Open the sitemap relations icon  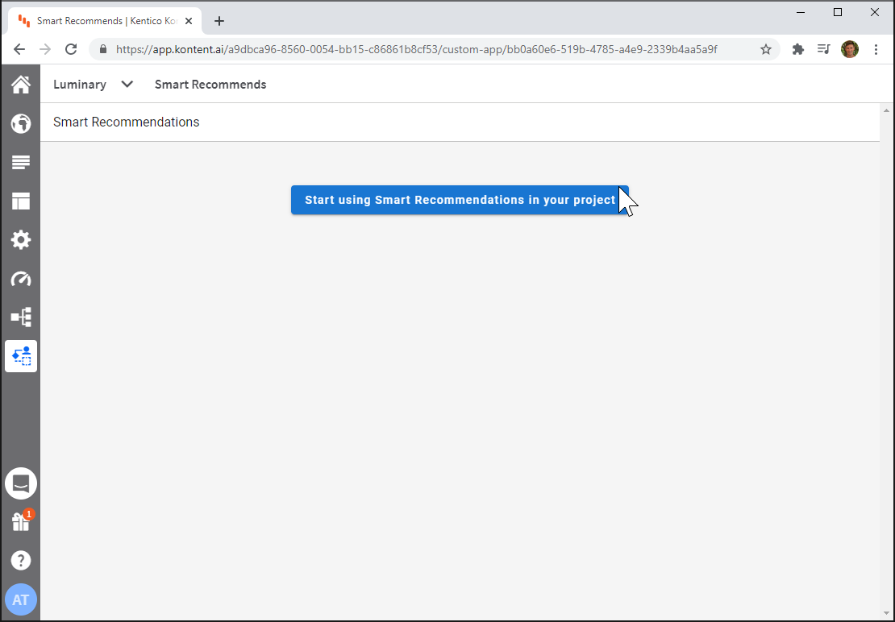click(20, 317)
